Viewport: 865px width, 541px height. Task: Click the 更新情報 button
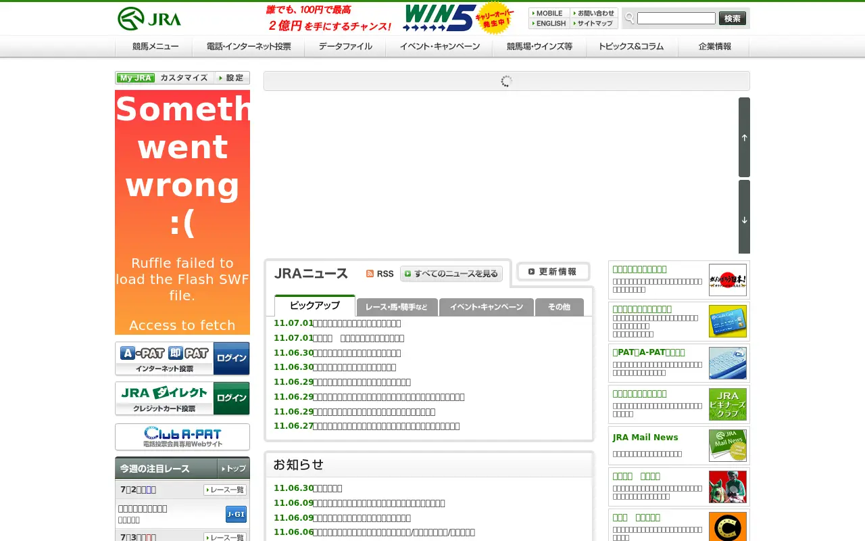point(553,272)
